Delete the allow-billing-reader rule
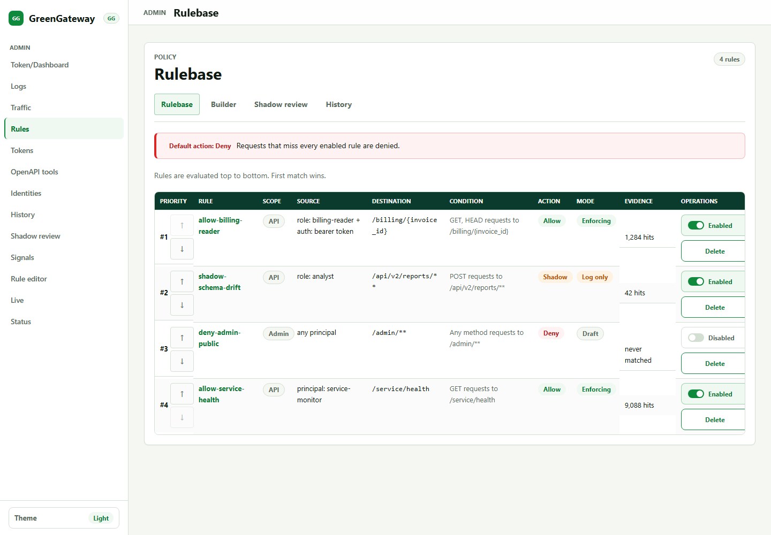The image size is (771, 535). [713, 251]
